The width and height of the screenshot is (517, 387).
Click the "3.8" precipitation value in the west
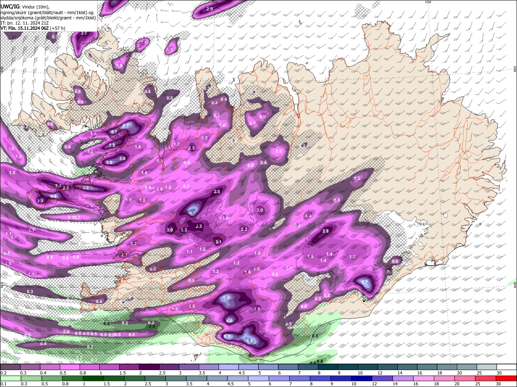pyautogui.click(x=109, y=162)
